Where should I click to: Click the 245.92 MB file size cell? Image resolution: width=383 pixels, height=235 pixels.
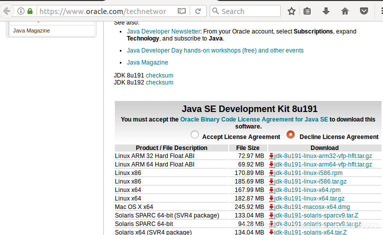pyautogui.click(x=249, y=207)
